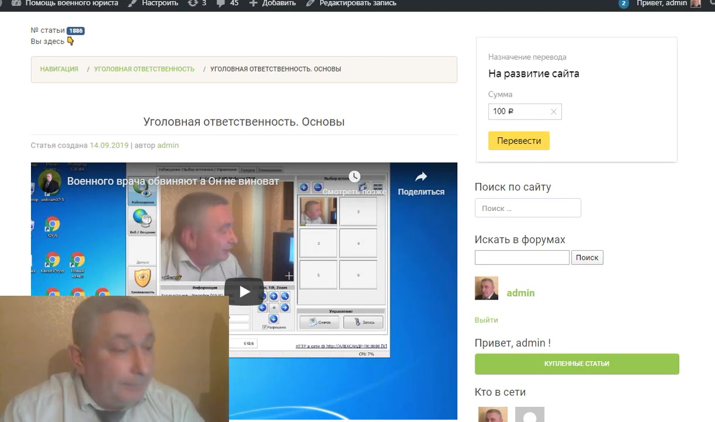Click the article number badge 1886
Image resolution: width=715 pixels, height=422 pixels.
76,30
